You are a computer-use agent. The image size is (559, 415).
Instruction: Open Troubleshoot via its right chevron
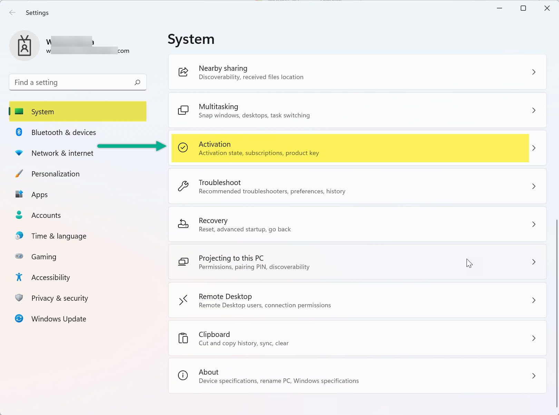534,186
